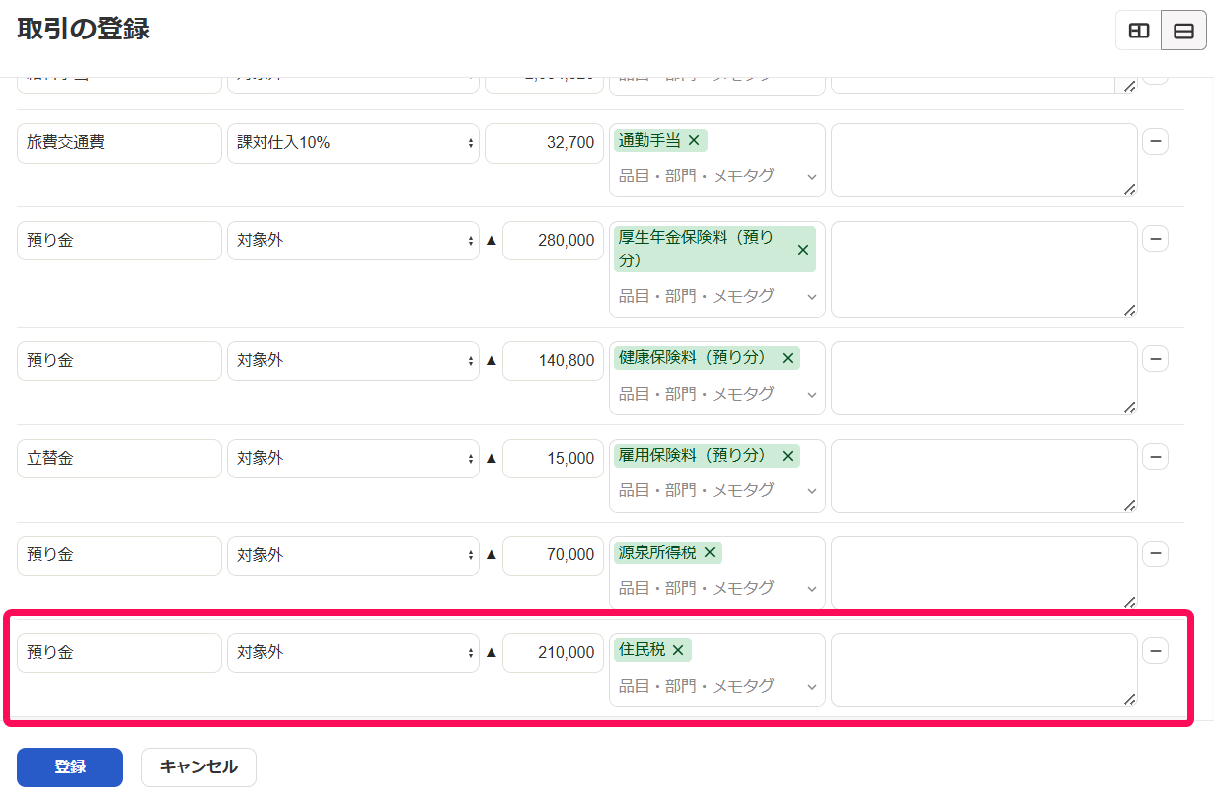Edit 預り金 account field in 140,800 row
This screenshot has width=1214, height=802.
119,361
